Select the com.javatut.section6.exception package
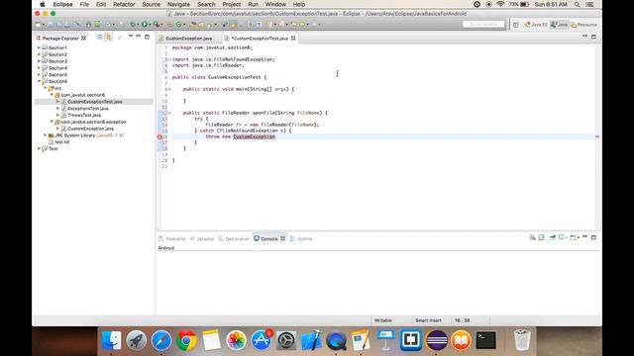This screenshot has height=356, width=634. (x=94, y=122)
